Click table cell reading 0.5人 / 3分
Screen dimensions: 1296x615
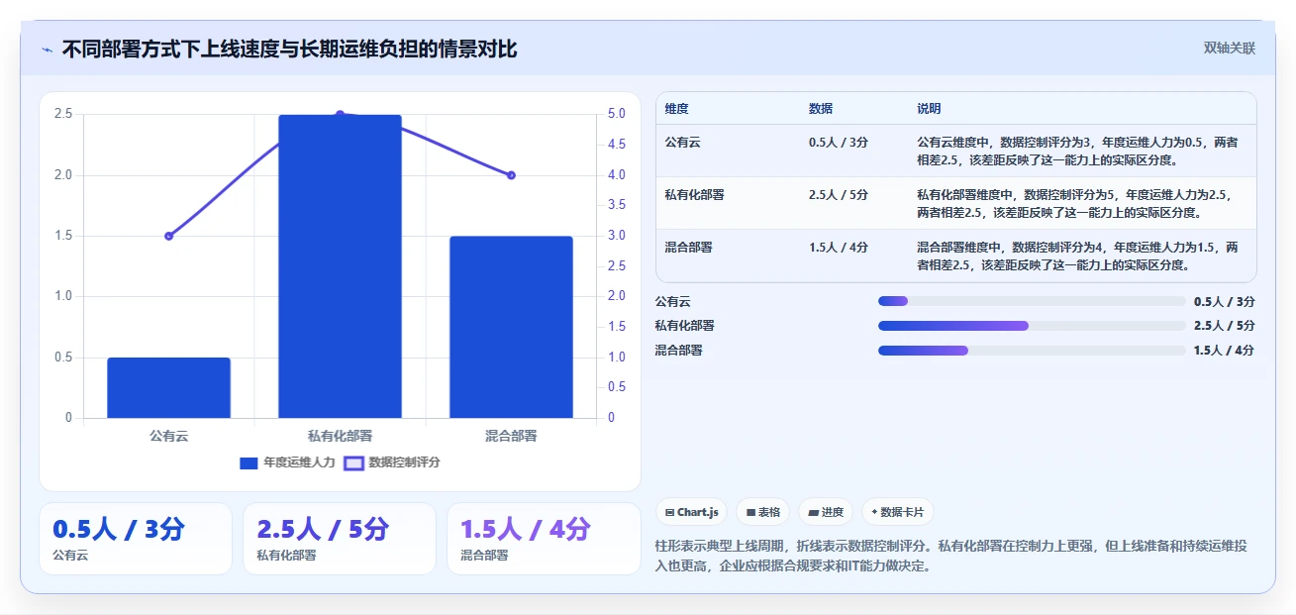pos(839,143)
